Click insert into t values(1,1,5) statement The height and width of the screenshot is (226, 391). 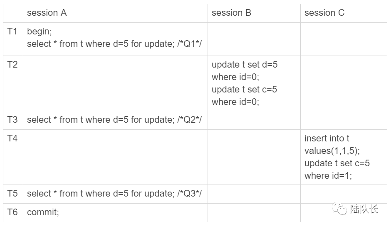(332, 145)
